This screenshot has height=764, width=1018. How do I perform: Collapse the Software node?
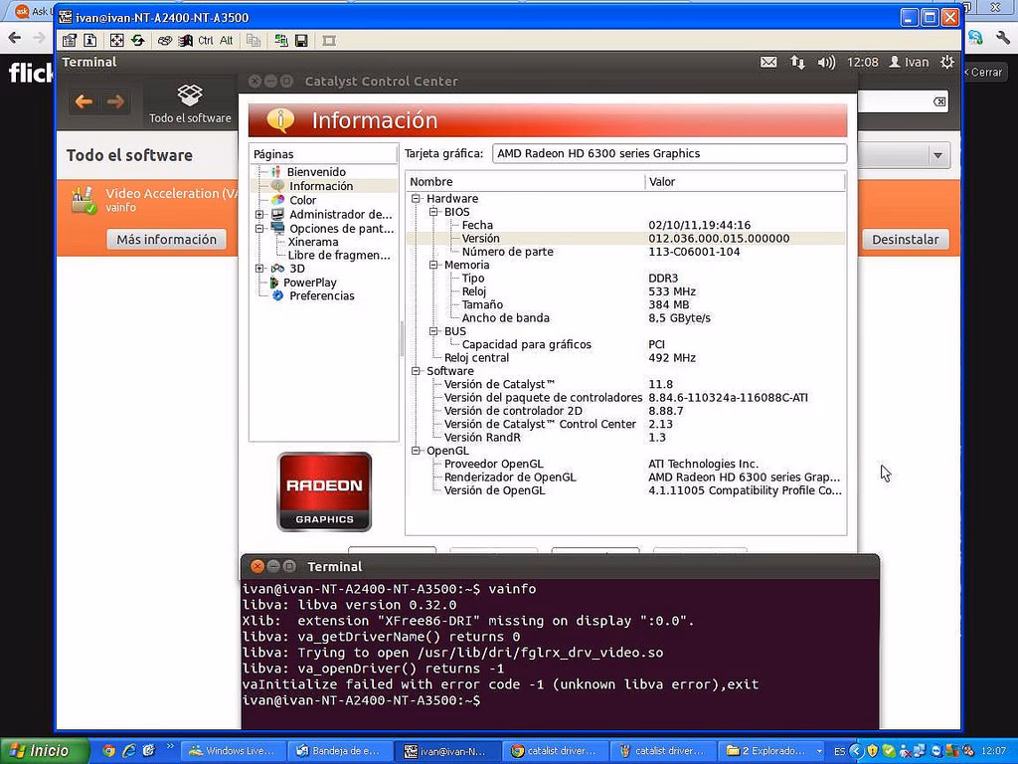(416, 371)
